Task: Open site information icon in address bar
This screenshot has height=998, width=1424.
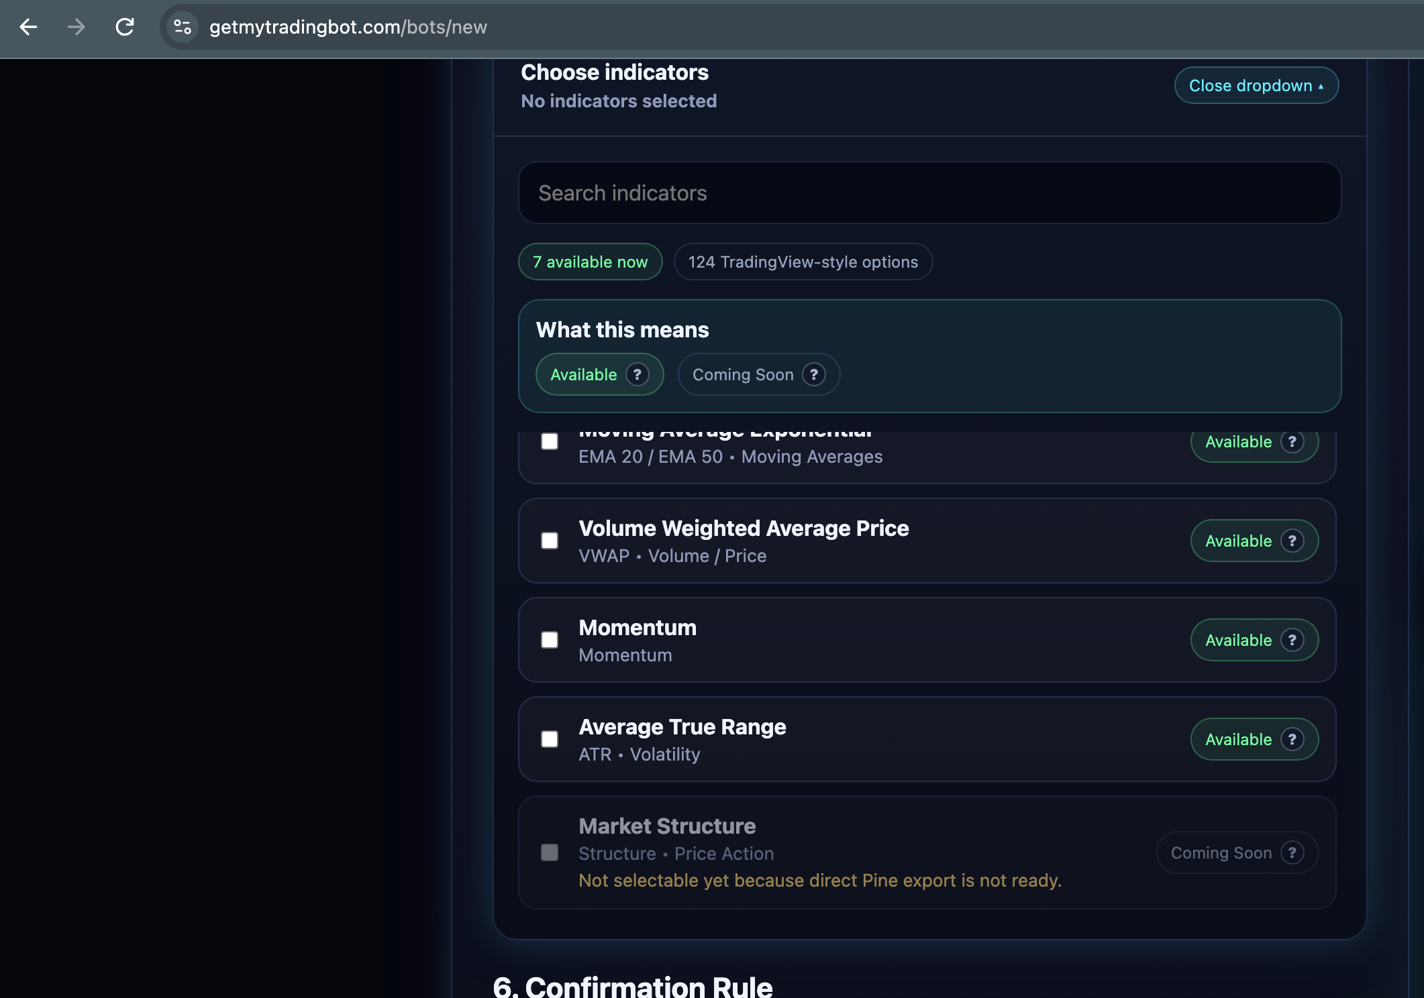Action: pos(183,27)
